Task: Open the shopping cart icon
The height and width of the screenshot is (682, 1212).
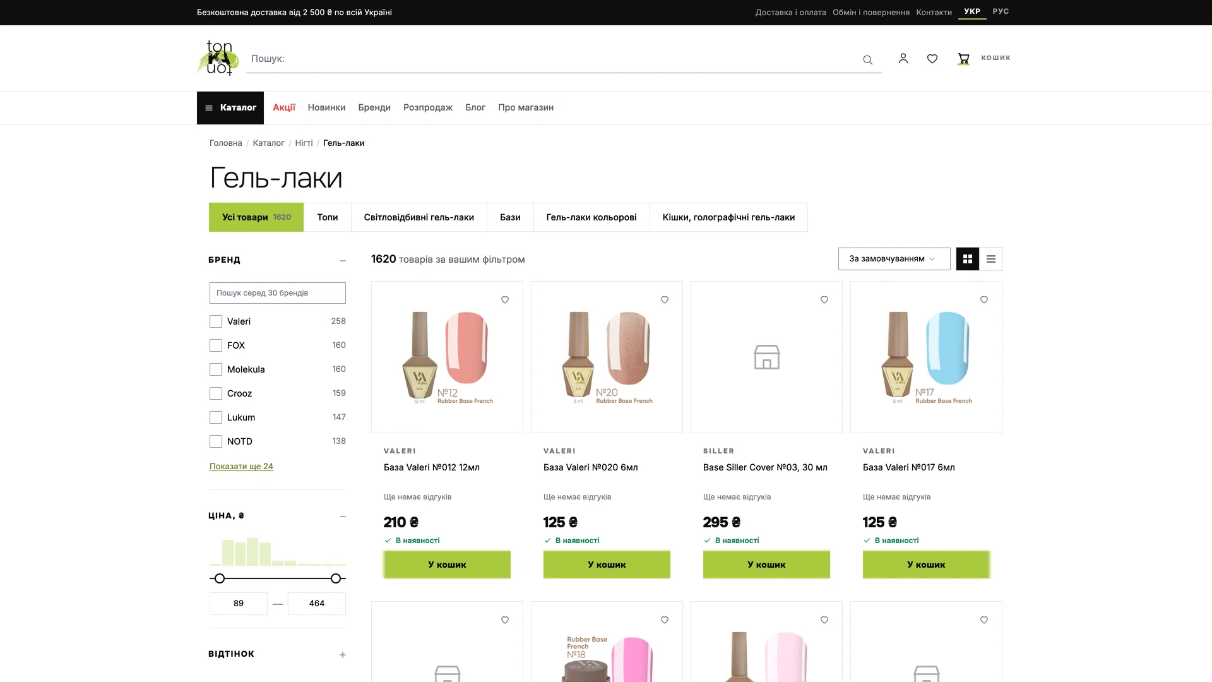Action: [963, 59]
